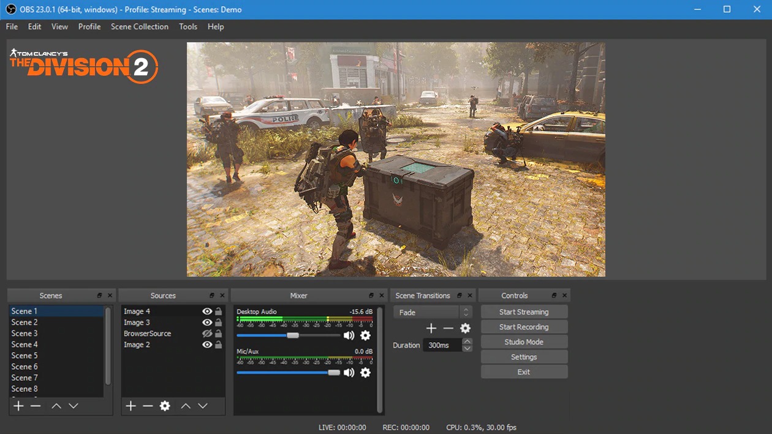Open transition properties gear icon

tap(465, 329)
